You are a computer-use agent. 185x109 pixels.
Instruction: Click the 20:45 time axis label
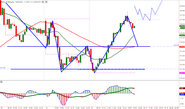176,108
